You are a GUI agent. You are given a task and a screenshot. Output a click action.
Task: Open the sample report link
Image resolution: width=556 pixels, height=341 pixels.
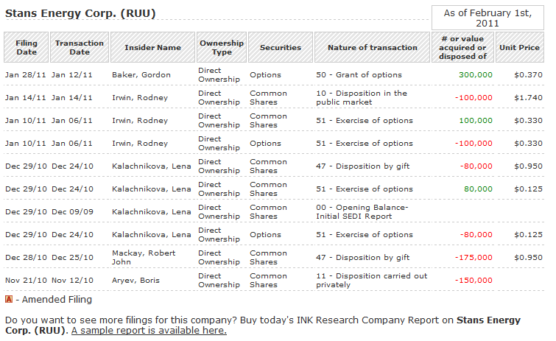coord(149,331)
